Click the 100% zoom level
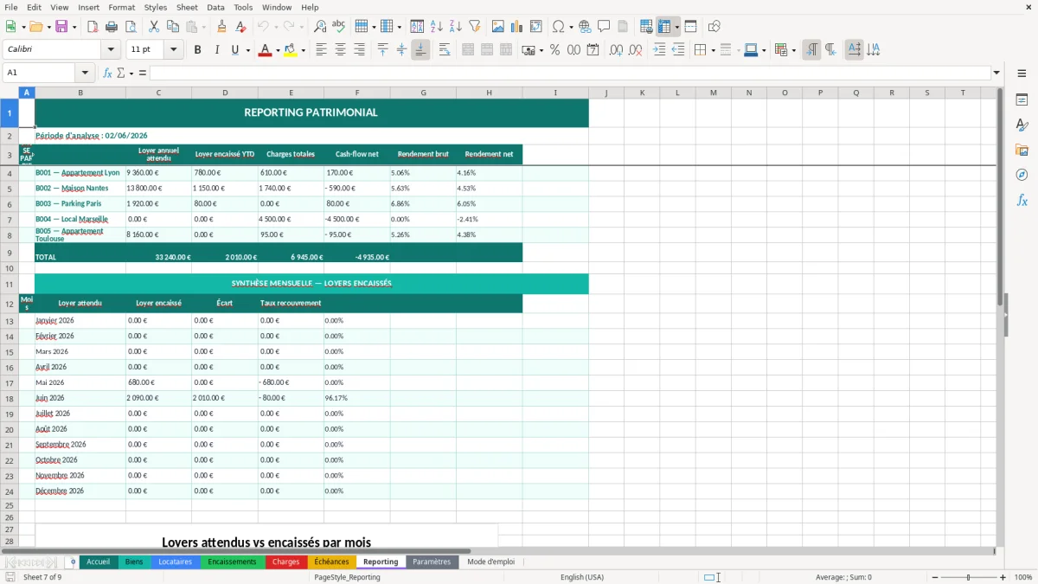 [1023, 577]
